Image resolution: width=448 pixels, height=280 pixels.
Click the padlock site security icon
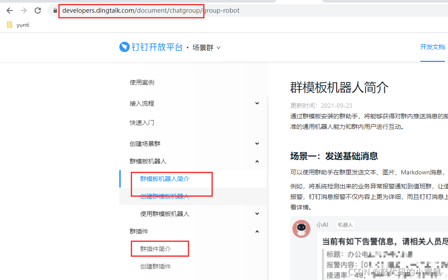pos(55,11)
